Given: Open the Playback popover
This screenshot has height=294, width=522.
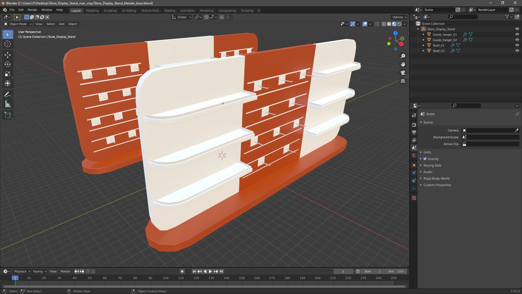Looking at the screenshot, I should click(x=22, y=271).
